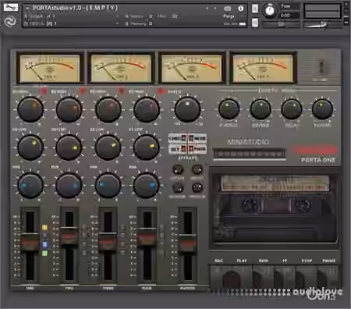Toggle the top-right preset switch
The width and height of the screenshot is (351, 309).
pyautogui.click(x=191, y=138)
